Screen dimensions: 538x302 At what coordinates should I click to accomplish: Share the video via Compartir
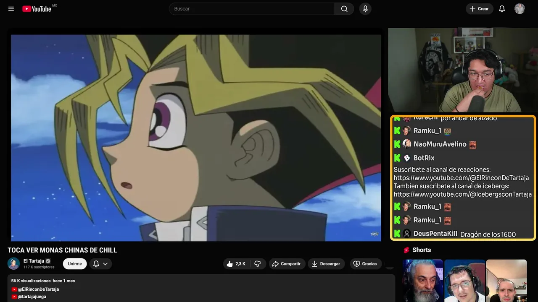(x=287, y=264)
